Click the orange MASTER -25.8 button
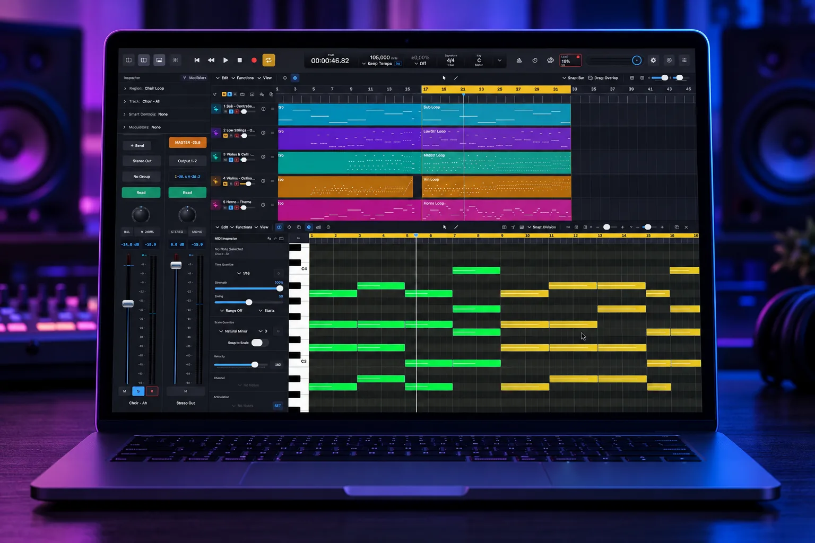The width and height of the screenshot is (815, 543). tap(188, 143)
